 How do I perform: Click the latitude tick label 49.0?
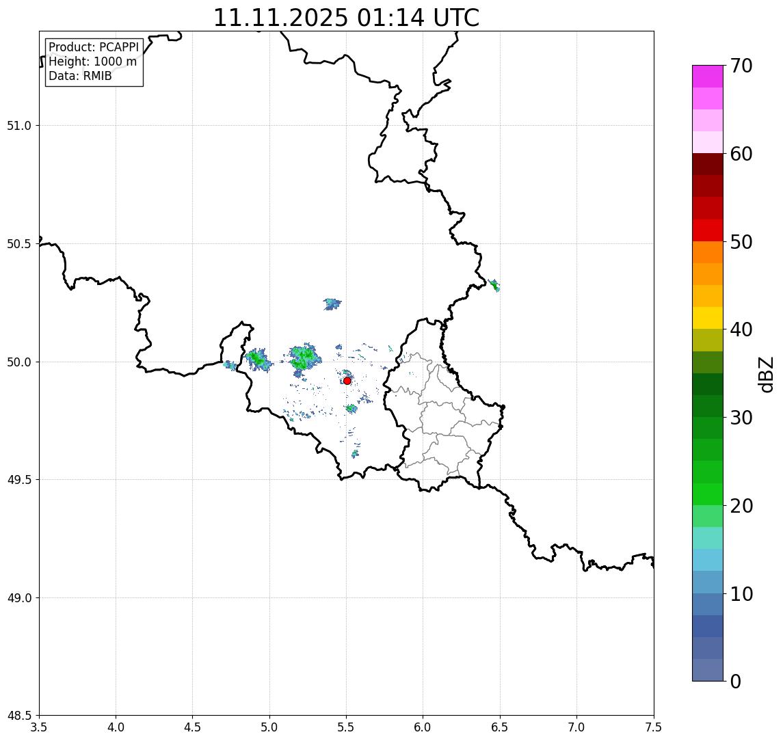tap(19, 597)
